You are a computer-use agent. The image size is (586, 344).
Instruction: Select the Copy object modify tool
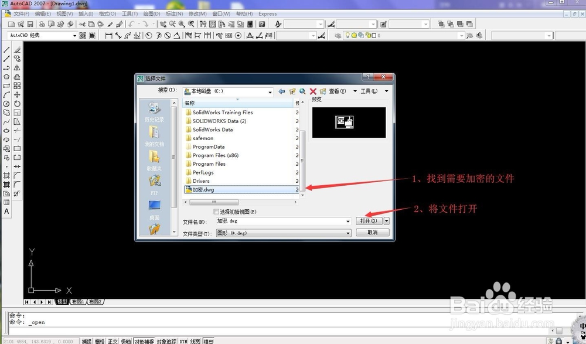(17, 59)
